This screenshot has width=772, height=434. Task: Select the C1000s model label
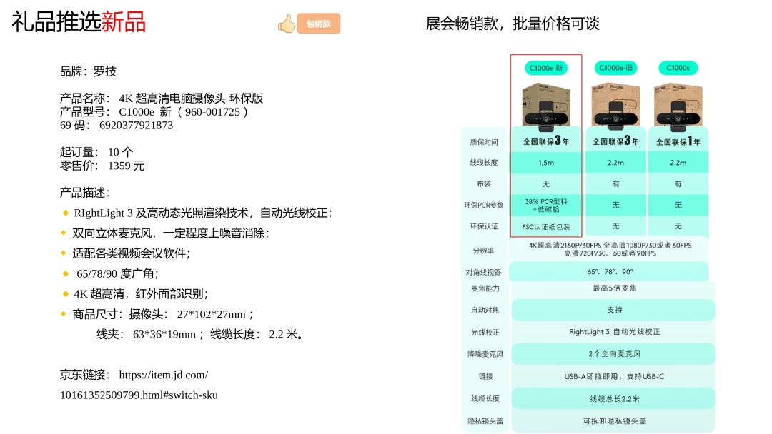(x=678, y=69)
